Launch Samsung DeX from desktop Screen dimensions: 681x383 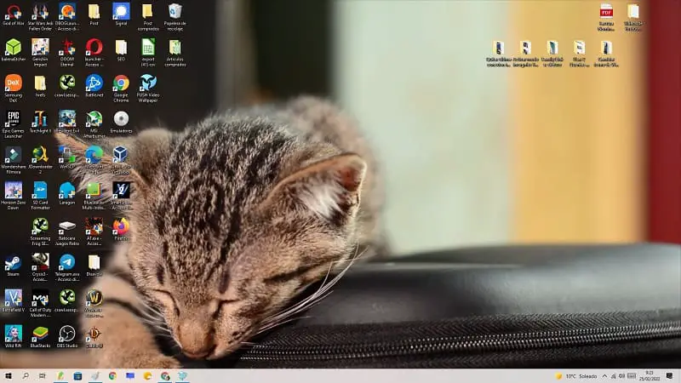pyautogui.click(x=14, y=89)
